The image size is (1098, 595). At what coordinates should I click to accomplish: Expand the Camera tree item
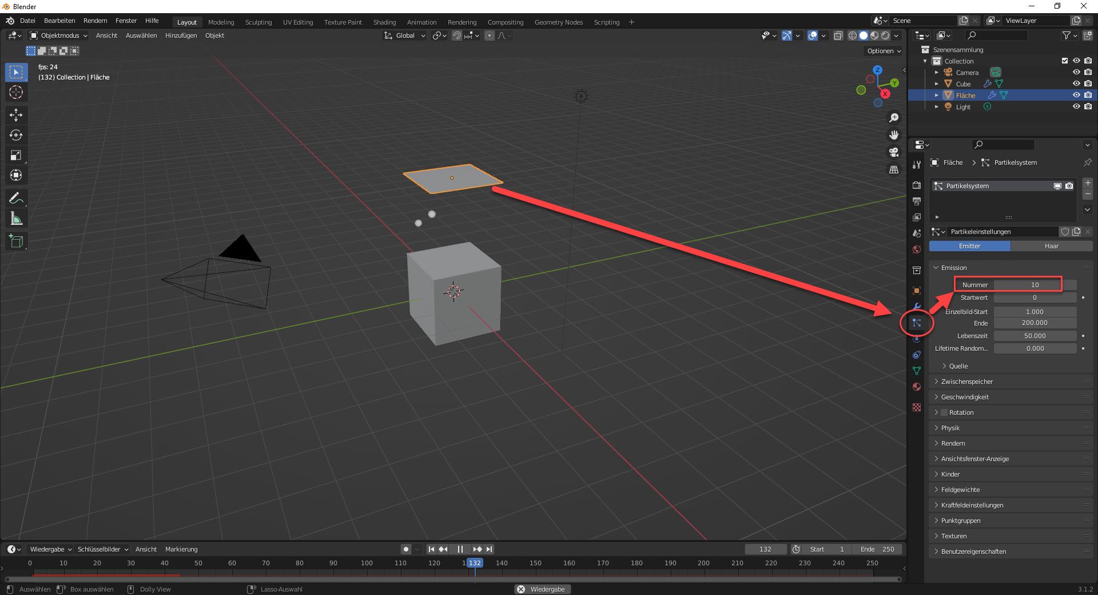tap(936, 73)
